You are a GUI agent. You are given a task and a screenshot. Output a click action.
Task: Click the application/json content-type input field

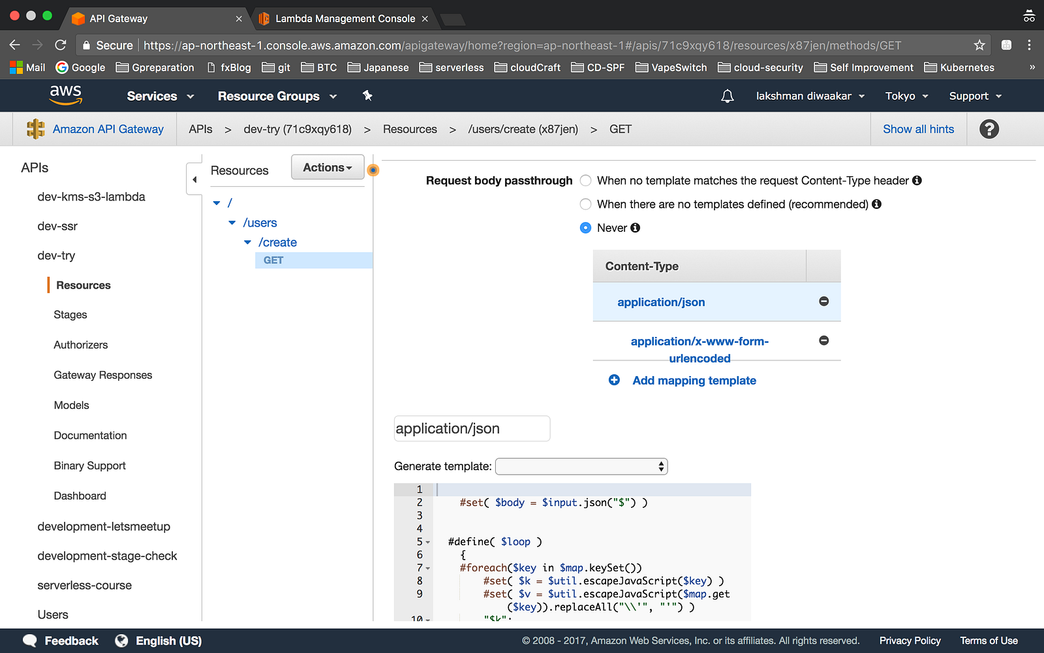pos(472,429)
